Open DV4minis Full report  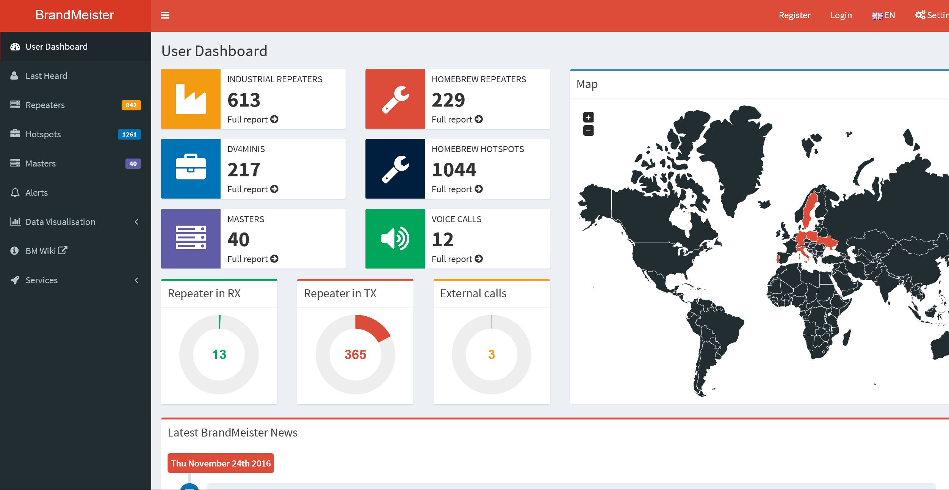[253, 189]
